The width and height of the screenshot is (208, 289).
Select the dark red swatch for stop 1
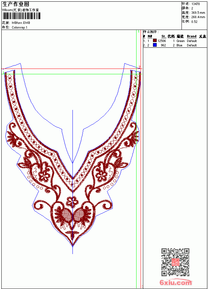point(155,41)
